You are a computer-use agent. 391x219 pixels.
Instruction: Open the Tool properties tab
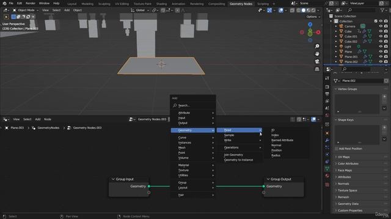click(327, 78)
